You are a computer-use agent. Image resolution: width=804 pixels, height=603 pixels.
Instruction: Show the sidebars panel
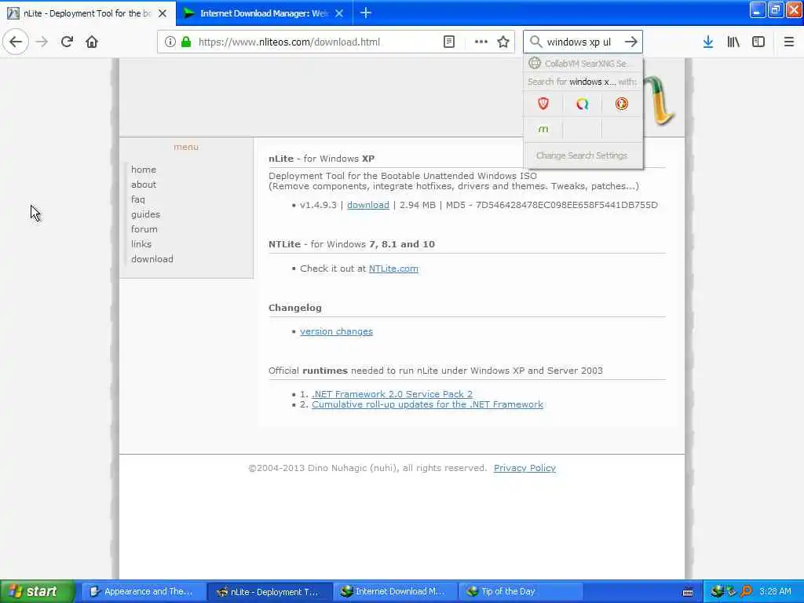[758, 42]
